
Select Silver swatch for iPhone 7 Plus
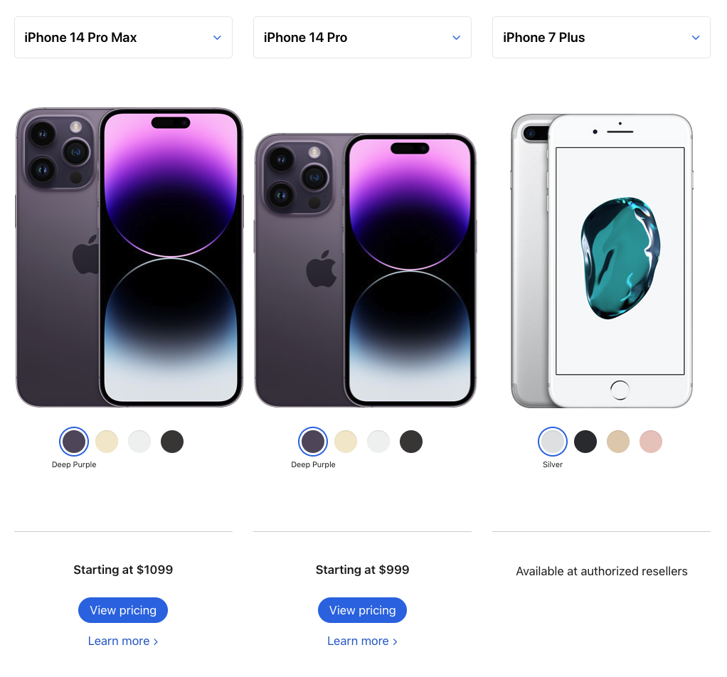[x=553, y=441]
